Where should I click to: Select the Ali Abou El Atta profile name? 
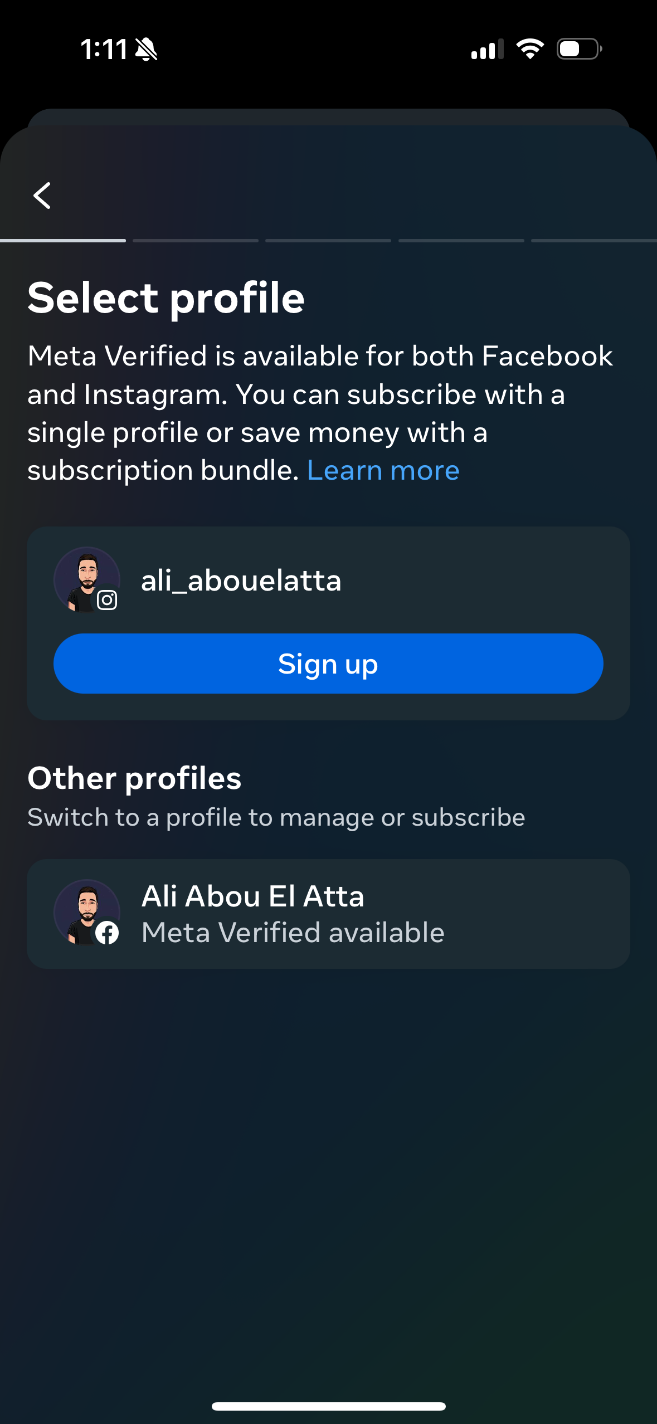[252, 896]
